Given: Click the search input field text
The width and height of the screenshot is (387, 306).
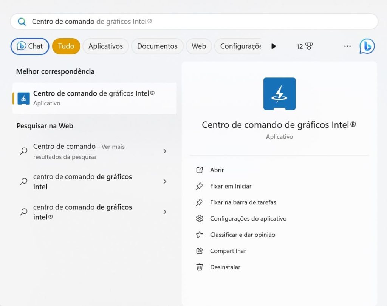Looking at the screenshot, I should 92,22.
